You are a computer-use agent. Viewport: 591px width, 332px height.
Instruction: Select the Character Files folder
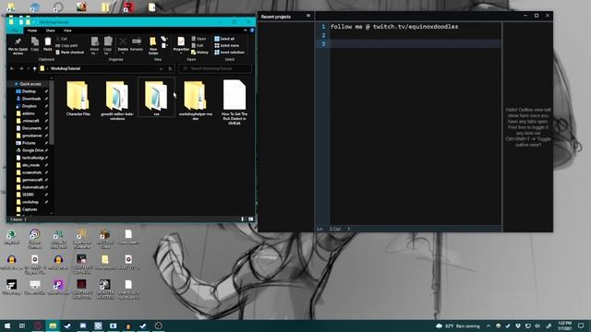[78, 98]
